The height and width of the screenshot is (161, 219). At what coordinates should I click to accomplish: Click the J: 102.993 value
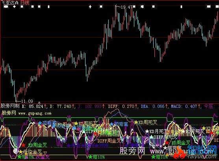(90, 106)
